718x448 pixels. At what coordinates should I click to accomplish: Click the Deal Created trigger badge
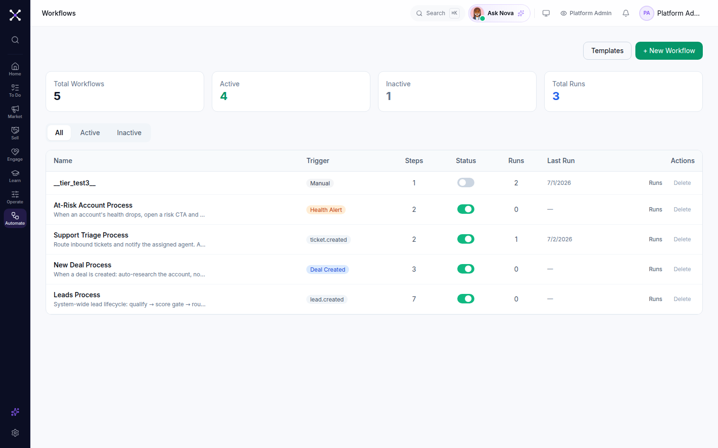tap(328, 270)
